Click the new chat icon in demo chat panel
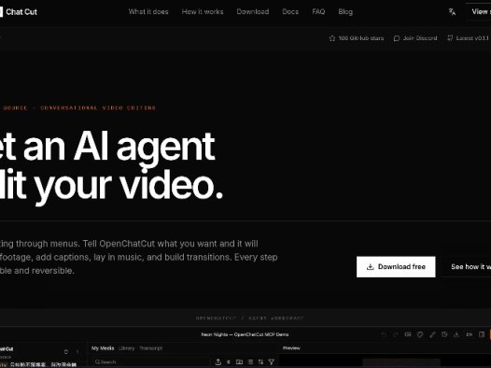 pyautogui.click(x=66, y=352)
